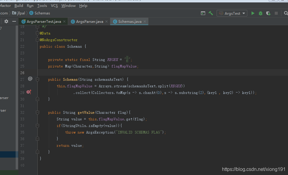The image size is (288, 175).
Task: Click the stop process square icon
Action: tap(276, 13)
